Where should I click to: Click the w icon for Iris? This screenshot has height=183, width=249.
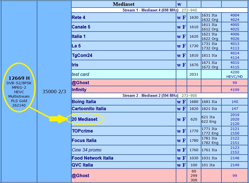click(x=179, y=65)
